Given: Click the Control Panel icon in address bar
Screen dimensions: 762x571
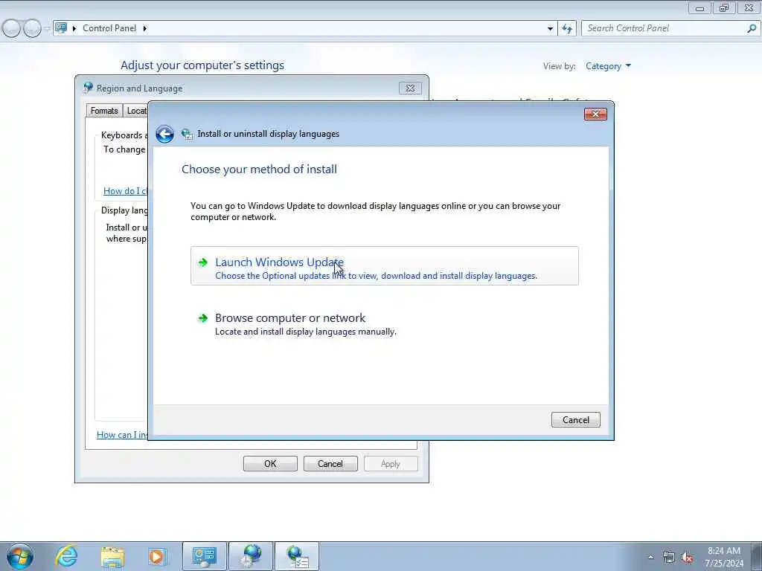Looking at the screenshot, I should click(x=61, y=28).
